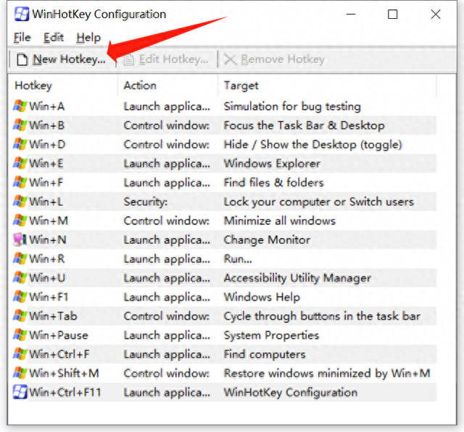Open the Edit menu
The height and width of the screenshot is (432, 464).
(54, 38)
